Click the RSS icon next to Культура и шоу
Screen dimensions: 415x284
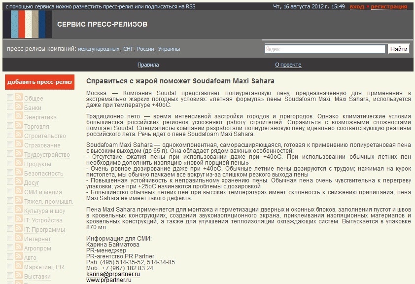coord(19,210)
